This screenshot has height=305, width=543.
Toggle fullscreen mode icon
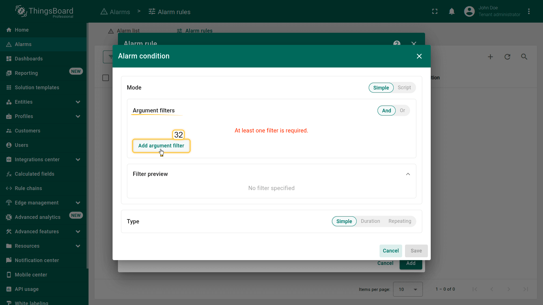435,11
